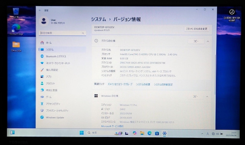Screen dimensions: 245x145
Task: Click the version value 24H2
Action: 122,109
